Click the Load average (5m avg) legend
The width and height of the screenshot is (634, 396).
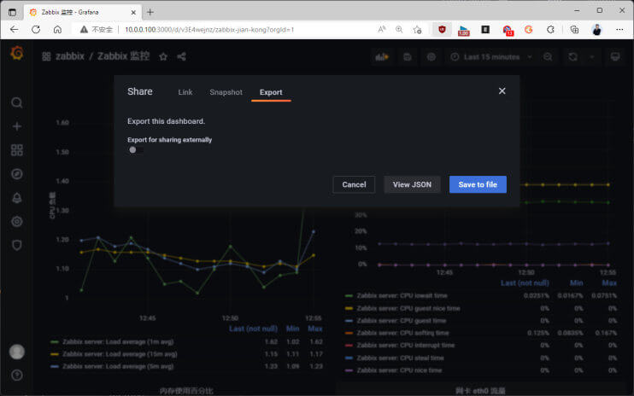(x=118, y=366)
